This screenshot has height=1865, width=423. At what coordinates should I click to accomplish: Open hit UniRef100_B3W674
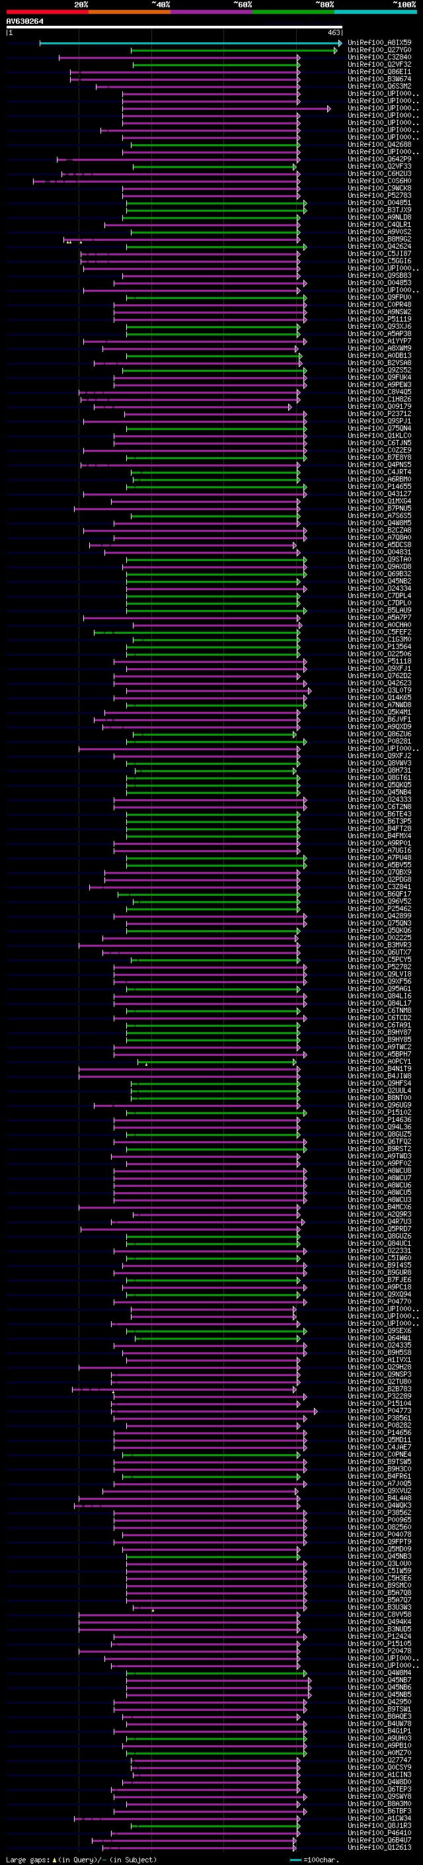click(379, 79)
